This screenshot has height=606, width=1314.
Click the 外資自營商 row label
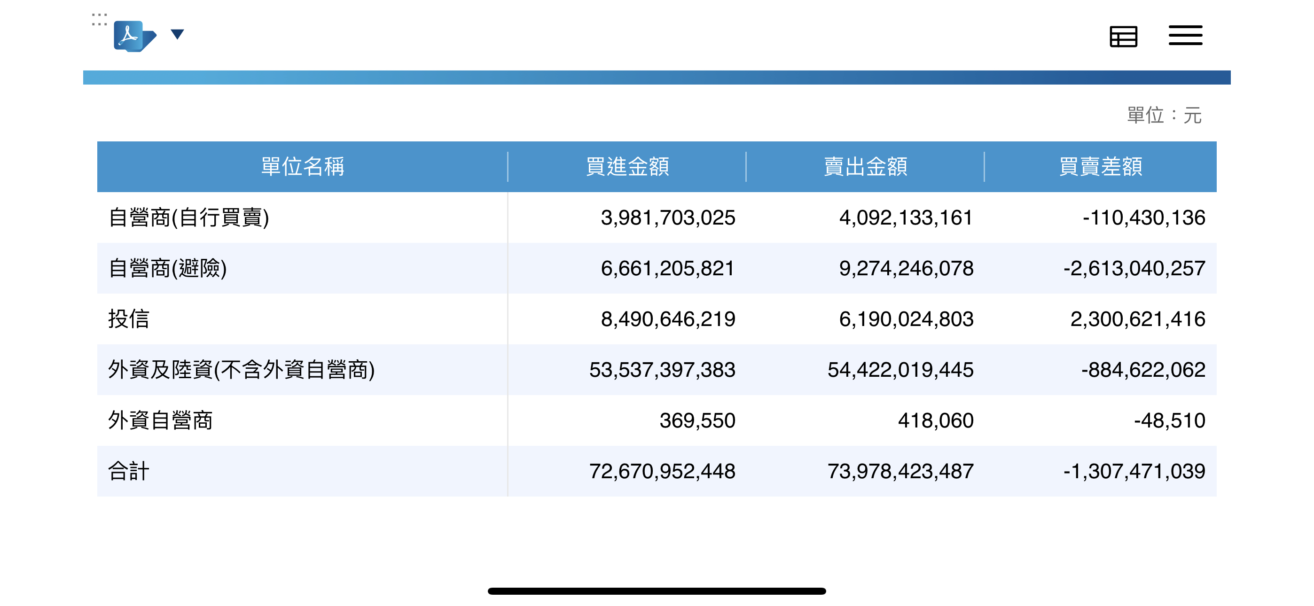click(160, 420)
